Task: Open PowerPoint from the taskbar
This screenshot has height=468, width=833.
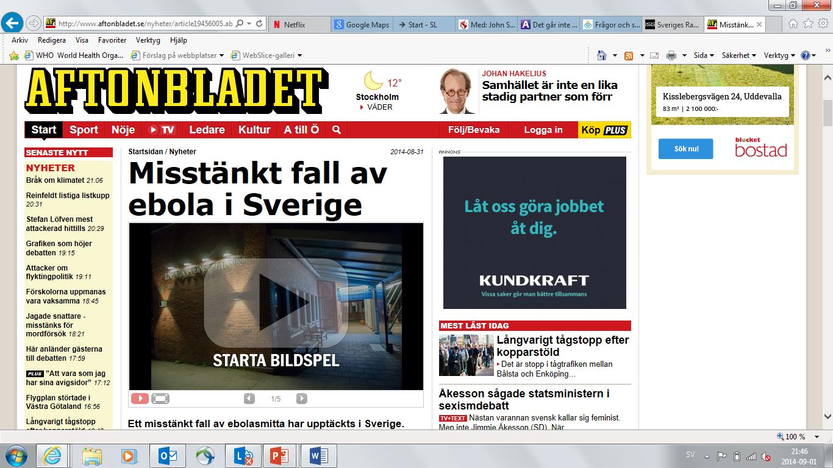Action: 281,456
